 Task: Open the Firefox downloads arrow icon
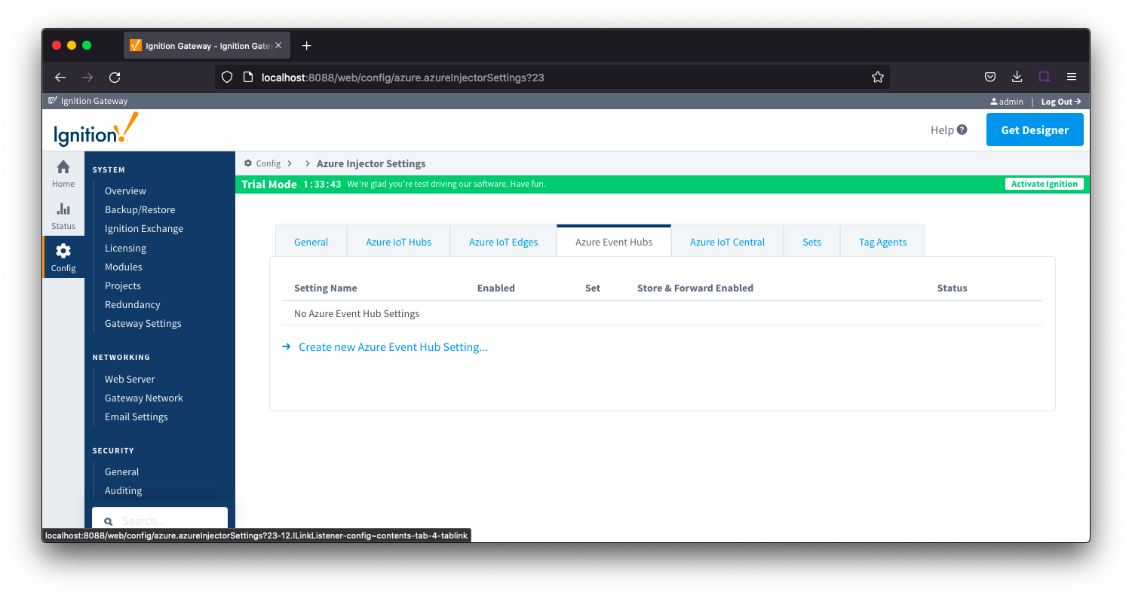point(1017,77)
